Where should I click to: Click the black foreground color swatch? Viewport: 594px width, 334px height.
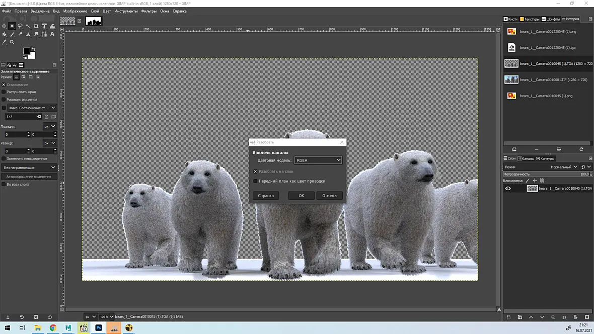[26, 51]
